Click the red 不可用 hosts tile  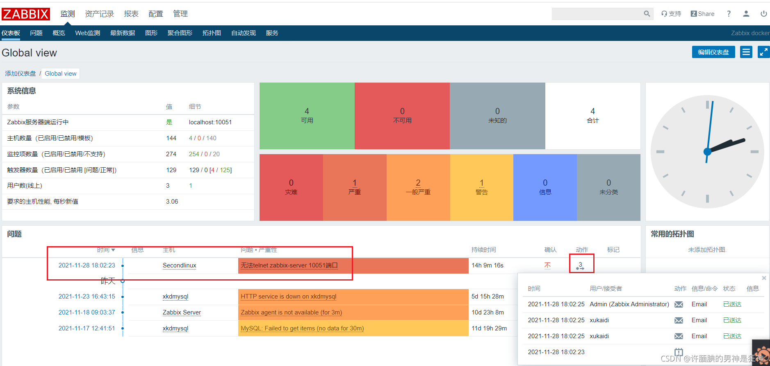click(x=402, y=116)
